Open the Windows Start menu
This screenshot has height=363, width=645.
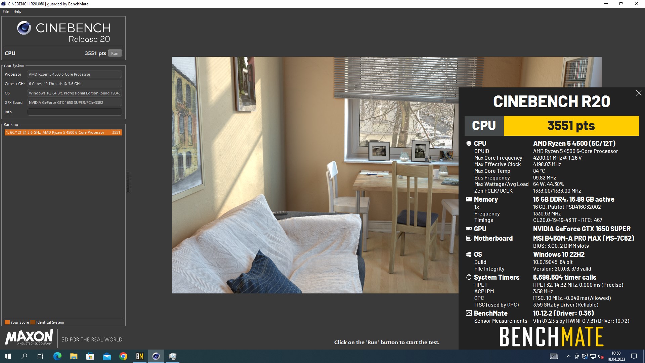[x=8, y=356]
